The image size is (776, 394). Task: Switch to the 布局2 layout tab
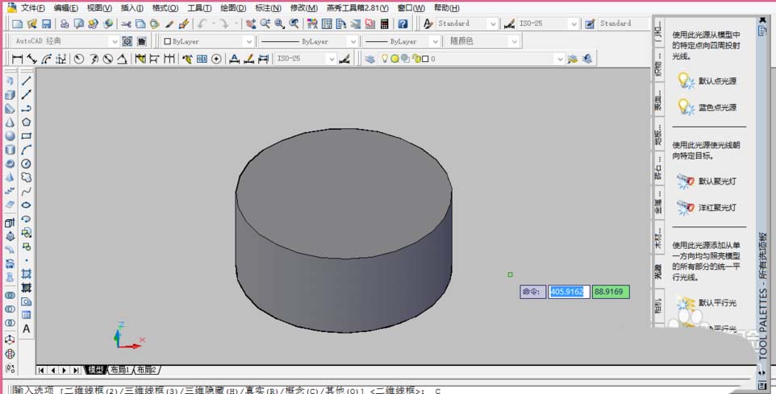point(147,370)
